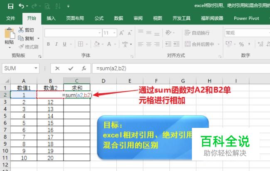Toggle center text alignment
Screen dimensions: 270x171
coord(149,44)
